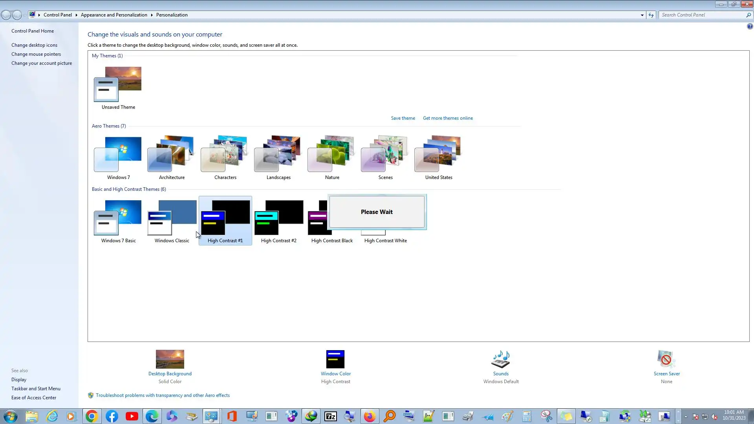Screen dimensions: 754x424
Task: Click the help question mark icon
Action: 750,26
